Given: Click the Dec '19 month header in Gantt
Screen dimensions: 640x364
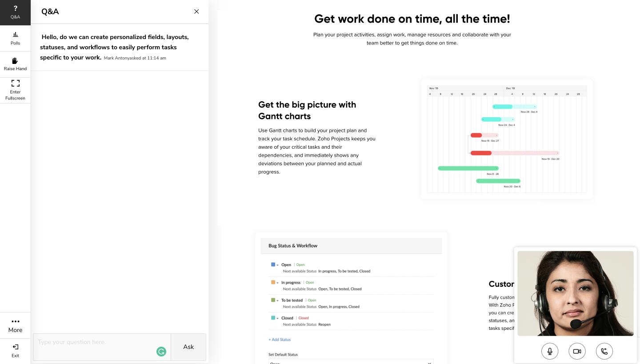Looking at the screenshot, I should (x=510, y=88).
